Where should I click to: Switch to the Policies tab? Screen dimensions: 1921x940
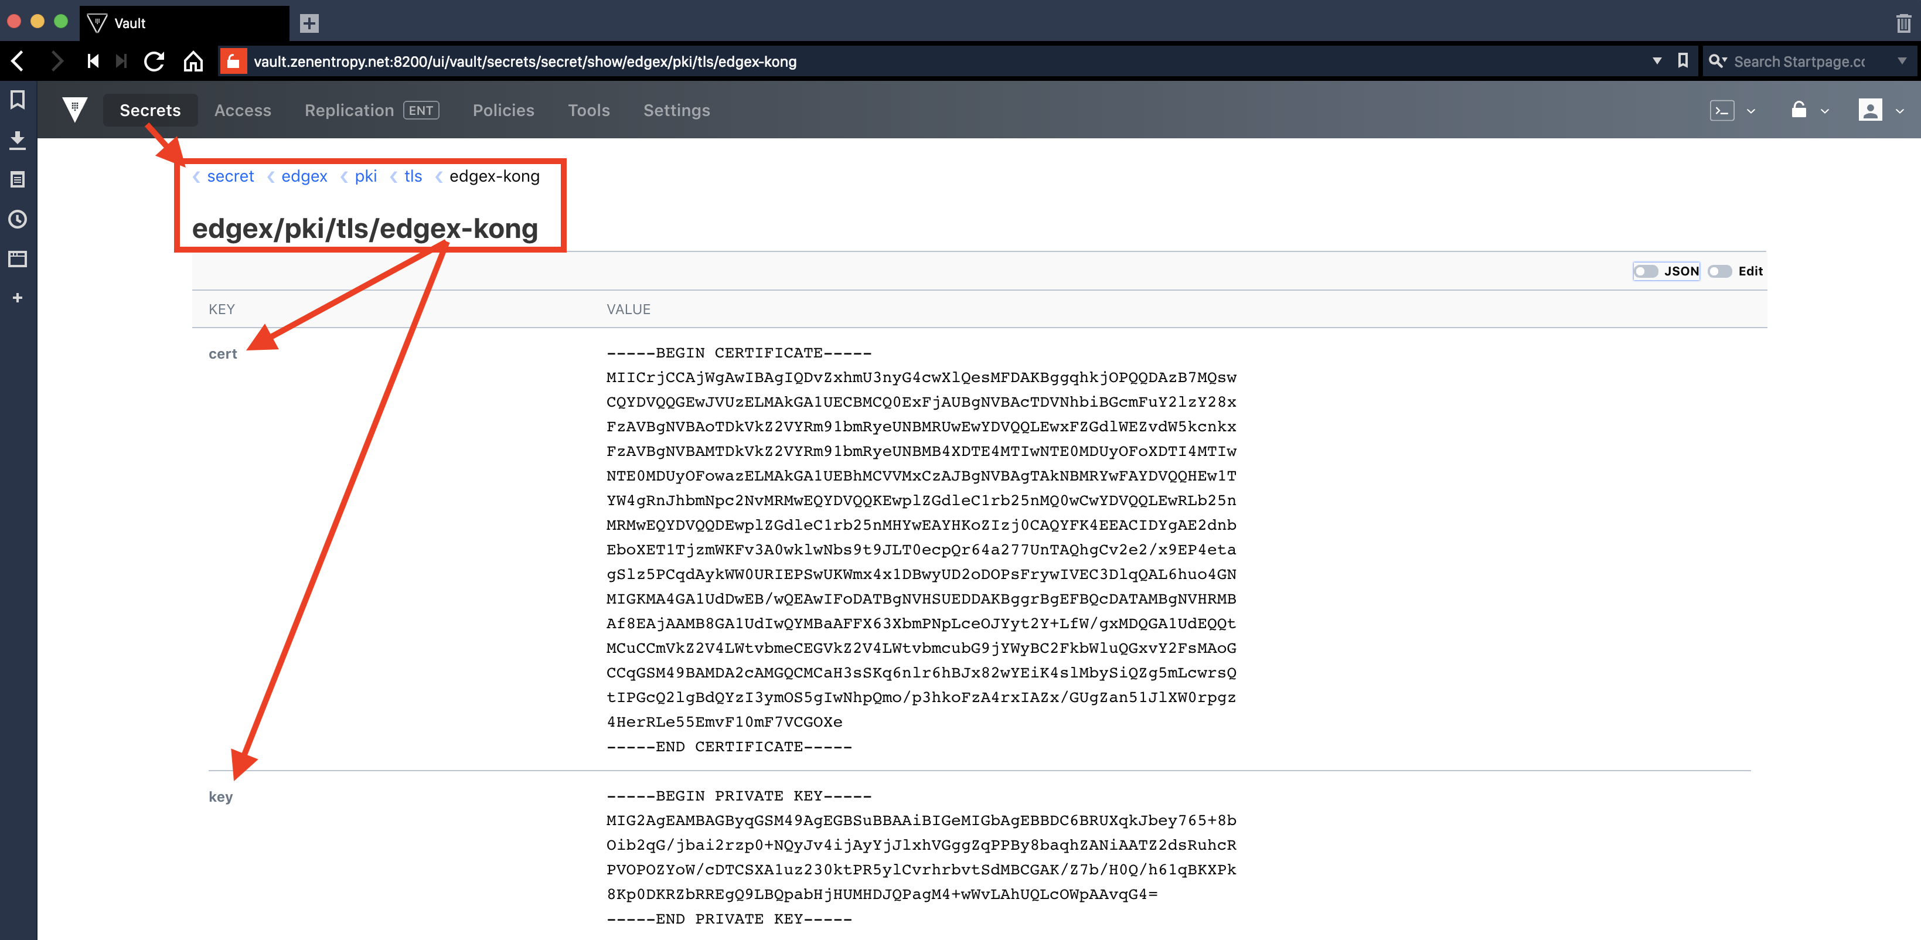point(503,110)
